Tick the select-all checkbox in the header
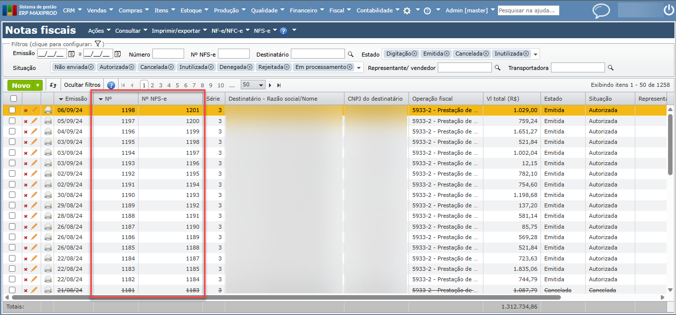 (x=13, y=99)
